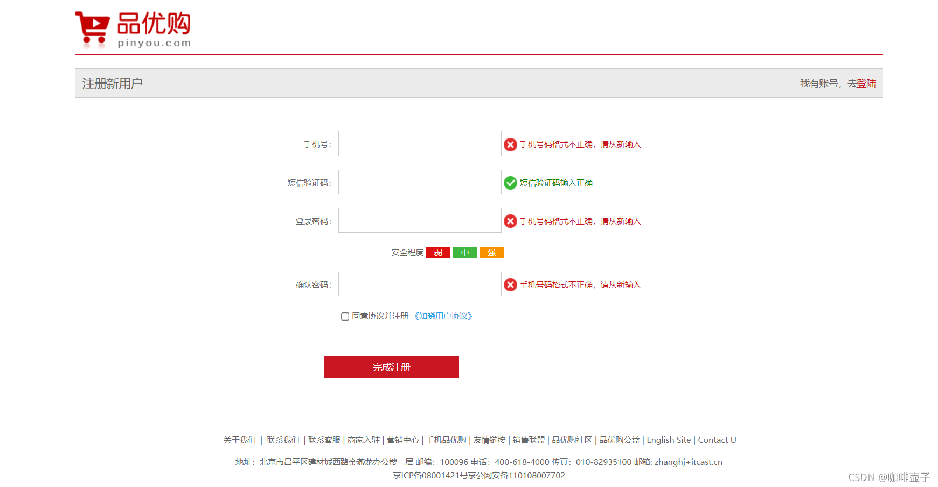Viewport: 938px width, 487px height.
Task: Click the 商家入驻 footer link
Action: click(x=363, y=440)
